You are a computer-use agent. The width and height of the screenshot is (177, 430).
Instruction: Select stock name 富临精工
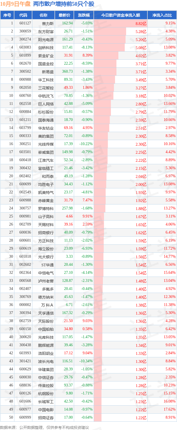(46, 168)
